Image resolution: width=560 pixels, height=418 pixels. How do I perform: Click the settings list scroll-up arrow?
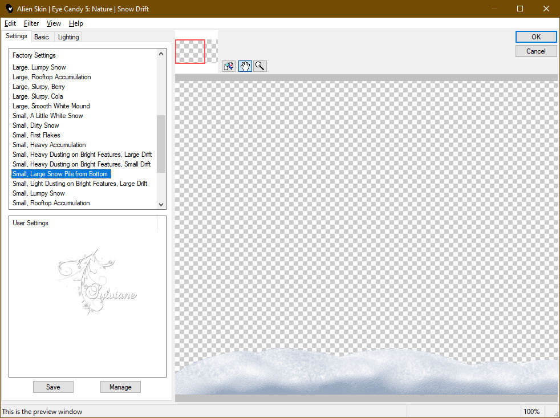(161, 54)
